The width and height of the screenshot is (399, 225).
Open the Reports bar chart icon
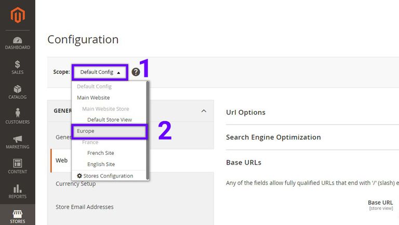[x=18, y=189]
